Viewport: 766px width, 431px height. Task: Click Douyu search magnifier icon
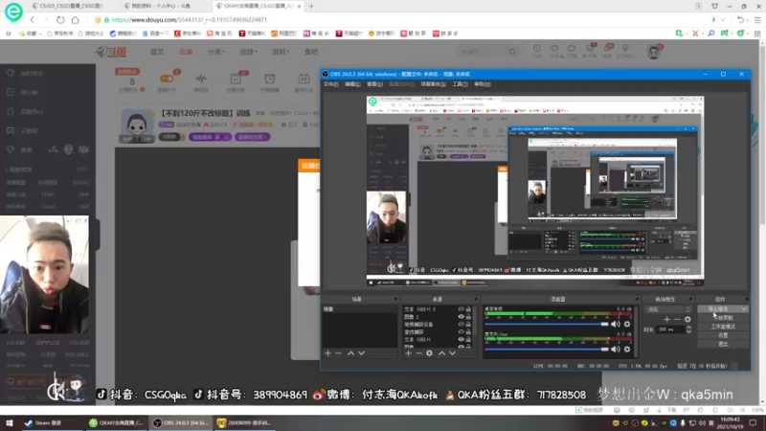coord(512,52)
